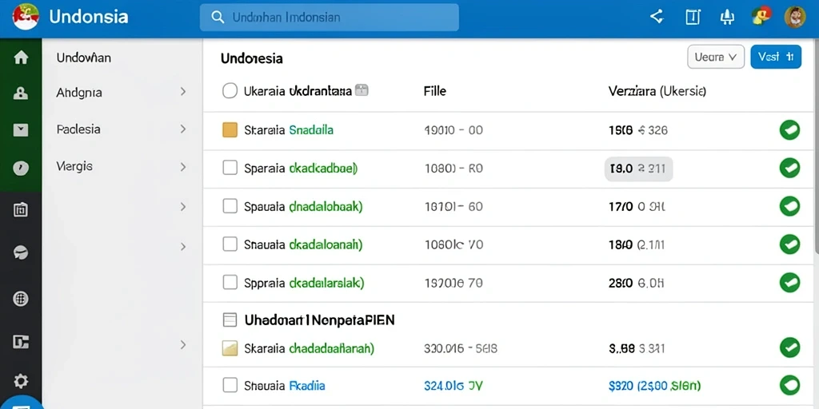819x409 pixels.
Task: Select Paclesia in navigation panel
Action: (78, 129)
